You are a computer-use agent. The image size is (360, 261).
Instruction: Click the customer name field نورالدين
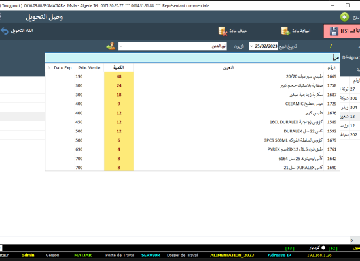point(173,46)
